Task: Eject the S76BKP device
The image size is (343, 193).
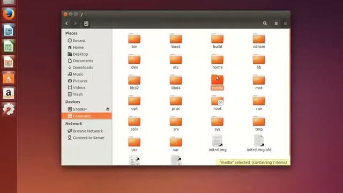Action: pyautogui.click(x=108, y=109)
